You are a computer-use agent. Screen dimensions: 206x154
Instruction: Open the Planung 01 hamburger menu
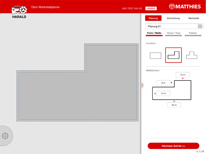(x=200, y=26)
